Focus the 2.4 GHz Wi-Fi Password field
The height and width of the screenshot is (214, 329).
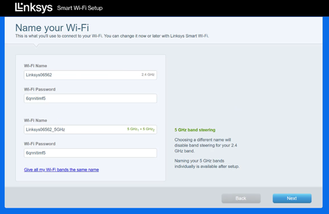[x=91, y=99]
